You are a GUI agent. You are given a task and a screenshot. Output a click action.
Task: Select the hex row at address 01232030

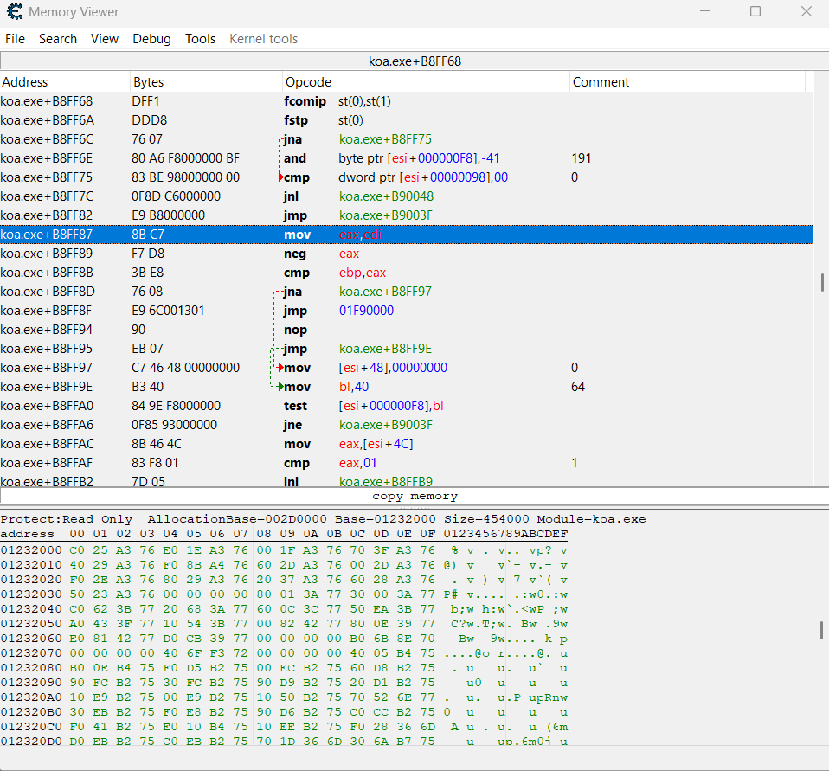[284, 594]
